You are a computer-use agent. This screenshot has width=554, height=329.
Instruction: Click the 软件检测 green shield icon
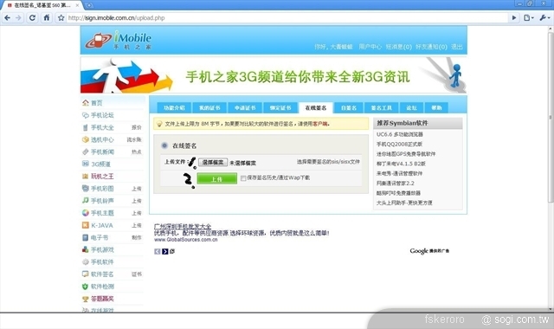pyautogui.click(x=85, y=287)
